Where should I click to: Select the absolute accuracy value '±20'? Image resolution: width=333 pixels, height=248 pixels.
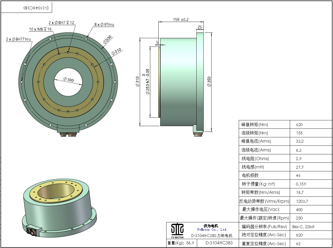(299, 235)
